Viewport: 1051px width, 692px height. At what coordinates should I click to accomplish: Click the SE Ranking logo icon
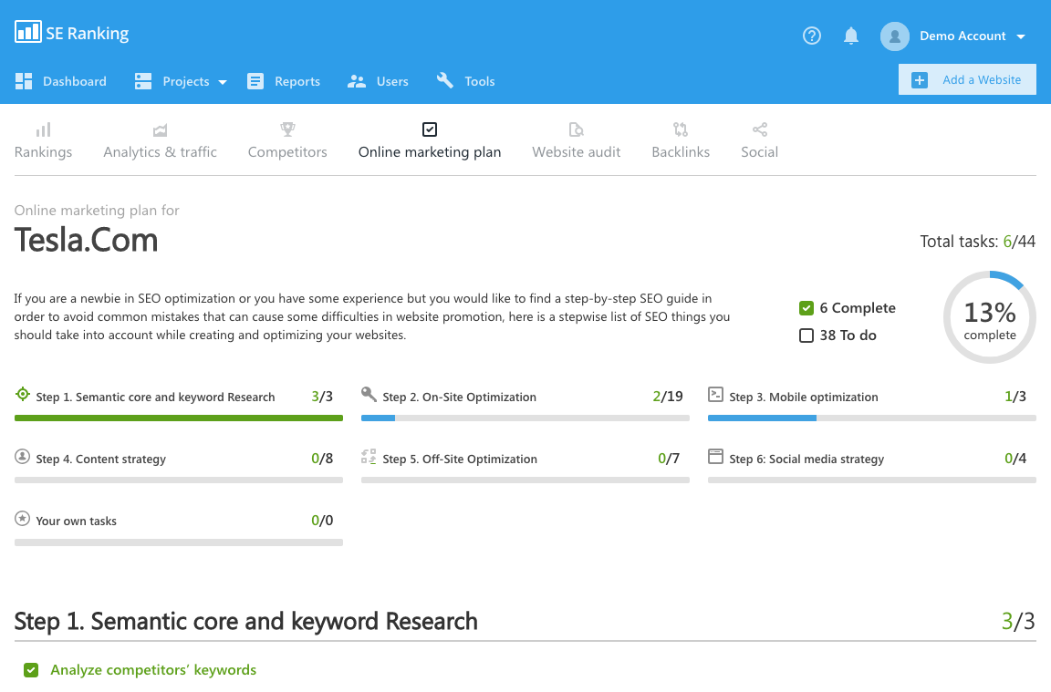coord(28,32)
